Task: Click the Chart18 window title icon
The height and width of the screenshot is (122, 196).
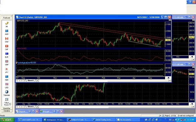Action: click(17, 17)
